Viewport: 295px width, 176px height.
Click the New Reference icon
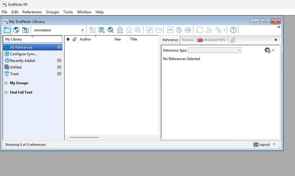point(102,30)
